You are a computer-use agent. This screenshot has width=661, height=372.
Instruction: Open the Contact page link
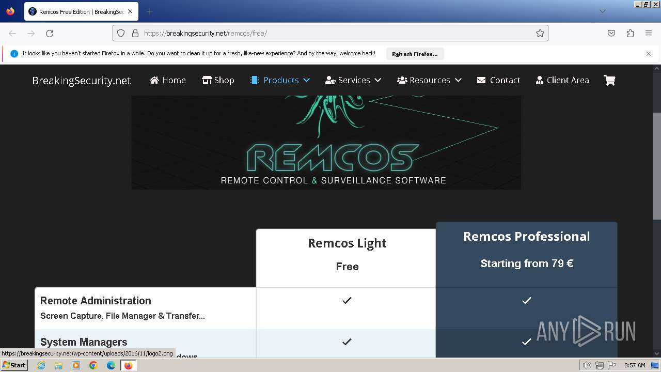pyautogui.click(x=498, y=80)
